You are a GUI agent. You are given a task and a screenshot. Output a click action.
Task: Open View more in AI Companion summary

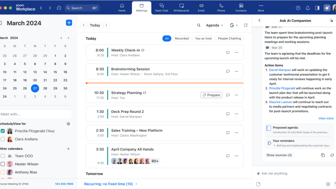point(326,118)
